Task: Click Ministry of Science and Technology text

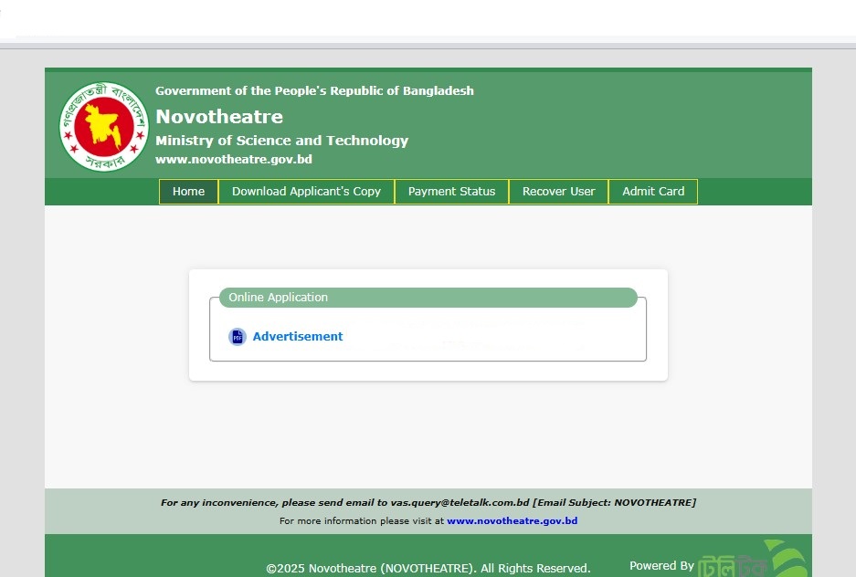Action: click(x=281, y=141)
